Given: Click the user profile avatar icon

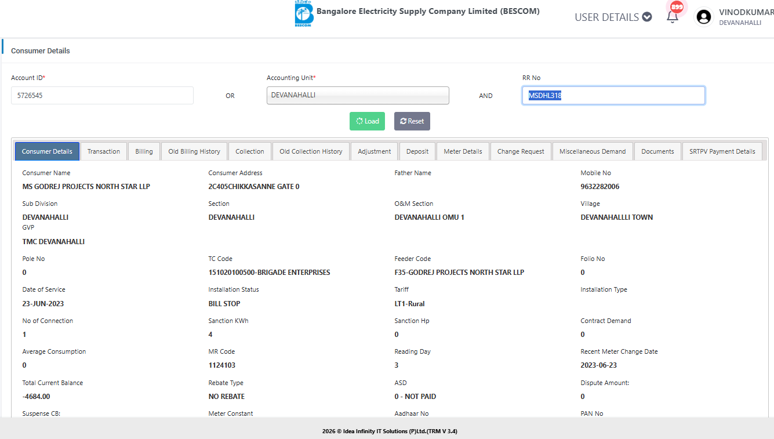Looking at the screenshot, I should tap(704, 17).
